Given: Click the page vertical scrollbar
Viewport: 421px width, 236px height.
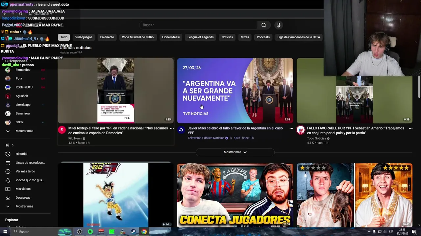Looking at the screenshot, I should point(419,87).
